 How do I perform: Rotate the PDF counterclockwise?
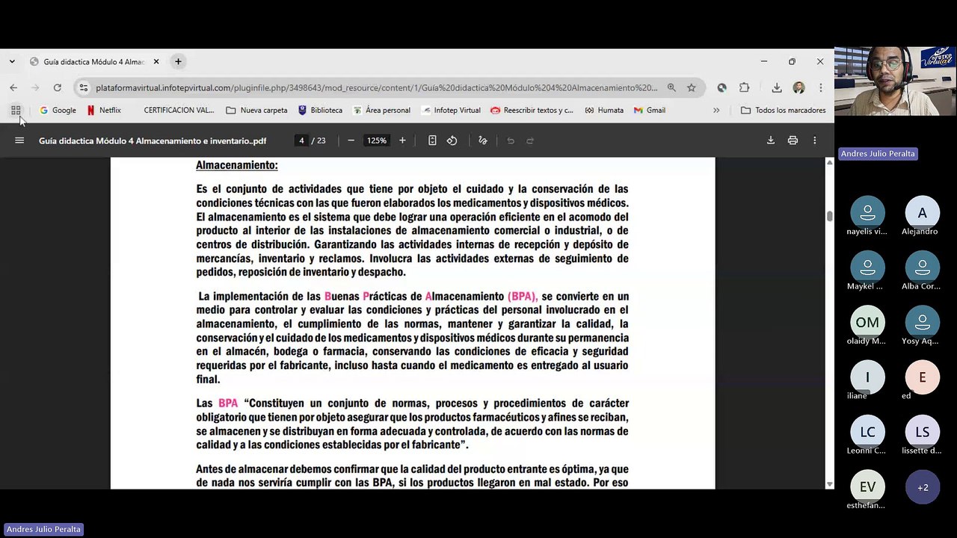click(x=452, y=140)
